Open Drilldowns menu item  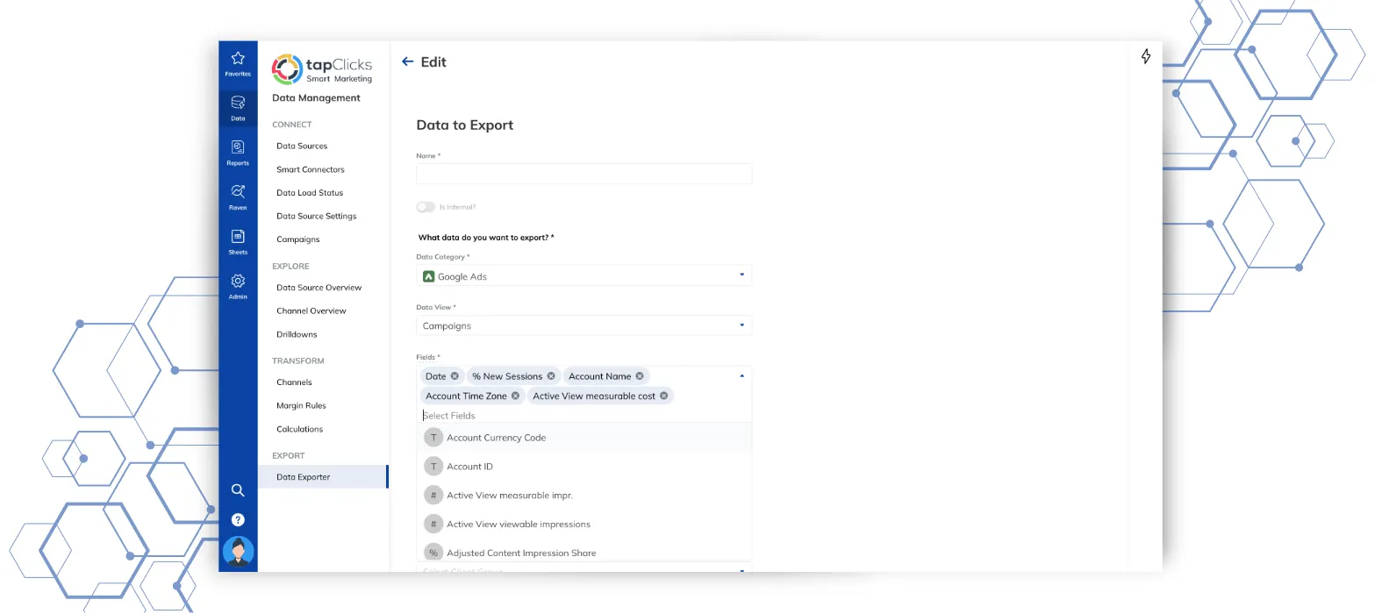tap(297, 334)
